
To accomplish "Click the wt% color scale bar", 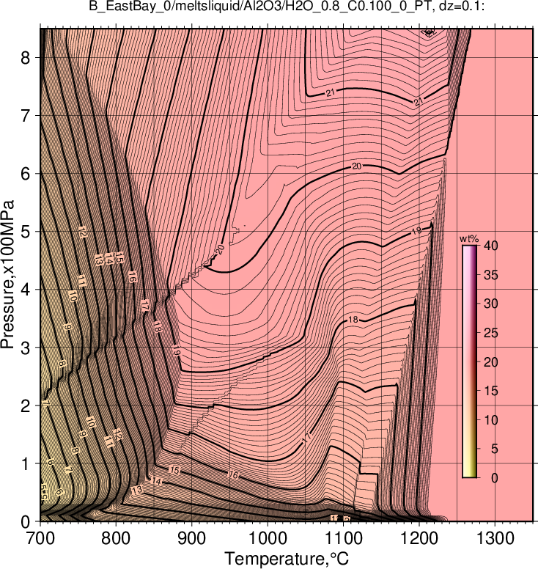I will pos(469,361).
